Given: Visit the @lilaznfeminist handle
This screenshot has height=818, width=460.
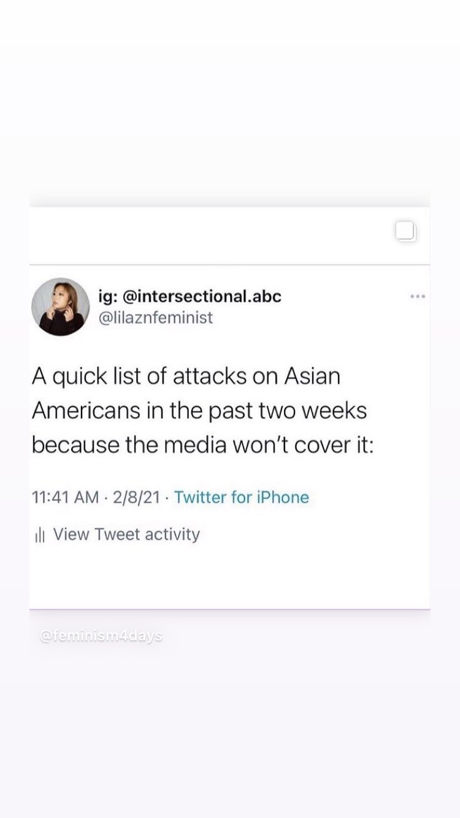Looking at the screenshot, I should [x=156, y=318].
